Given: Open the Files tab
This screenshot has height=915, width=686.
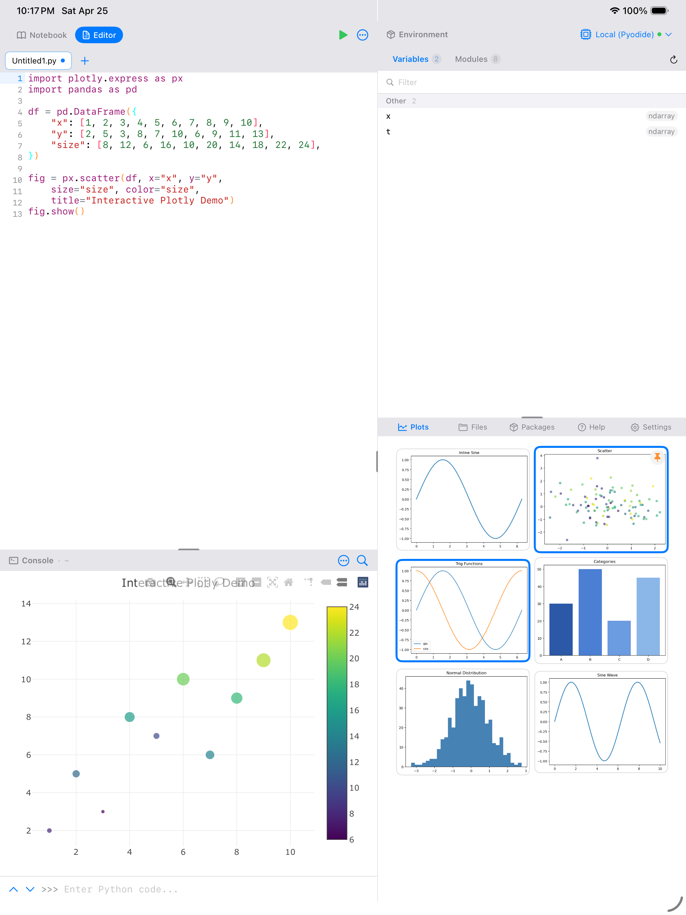Looking at the screenshot, I should [473, 427].
